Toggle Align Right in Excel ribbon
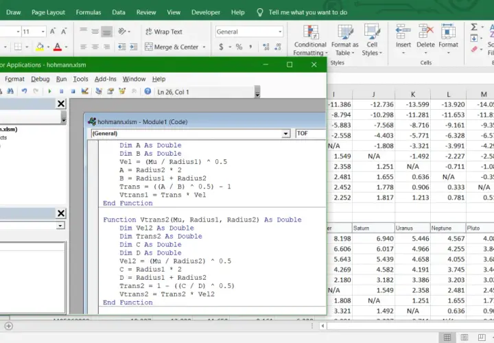 [x=107, y=47]
